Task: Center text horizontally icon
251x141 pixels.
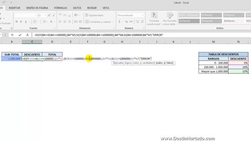Action: click(65, 22)
